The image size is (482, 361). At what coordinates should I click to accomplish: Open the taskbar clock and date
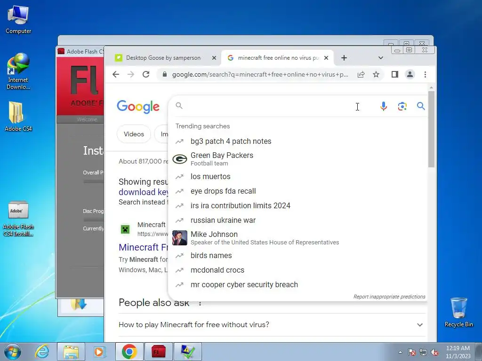(458, 352)
